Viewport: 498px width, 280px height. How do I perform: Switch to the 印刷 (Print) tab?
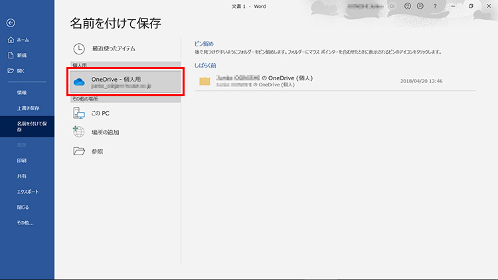pos(22,161)
